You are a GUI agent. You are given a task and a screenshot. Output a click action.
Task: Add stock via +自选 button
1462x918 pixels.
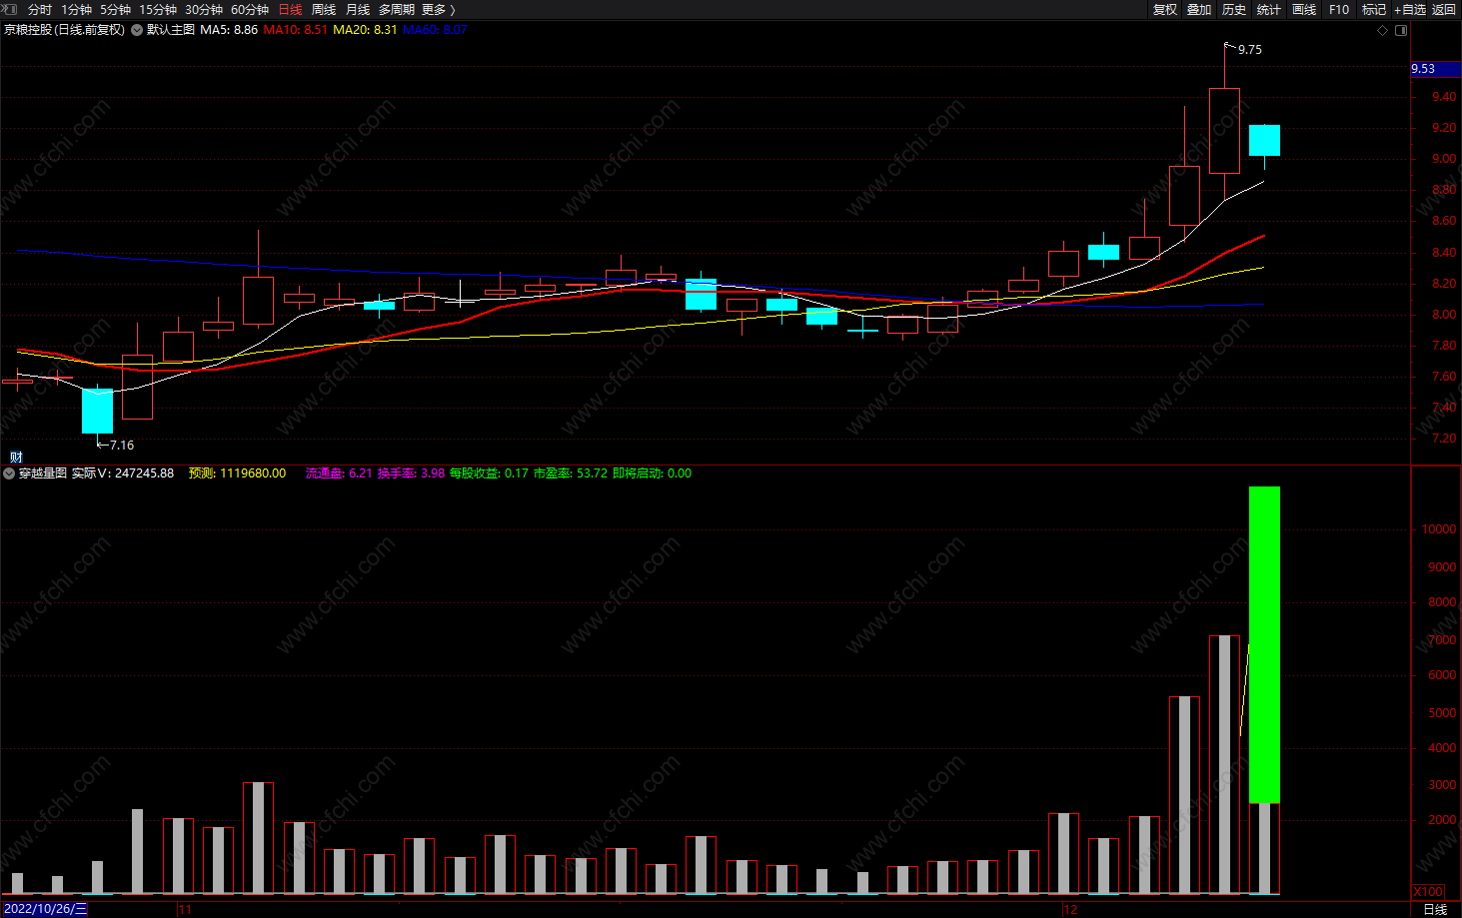tap(1410, 10)
